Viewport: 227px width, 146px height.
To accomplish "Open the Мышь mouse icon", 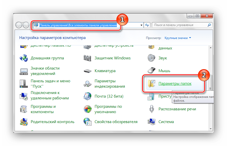I will click(x=152, y=71).
